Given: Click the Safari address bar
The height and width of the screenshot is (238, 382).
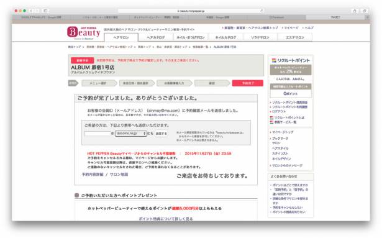Looking at the screenshot, I should pyautogui.click(x=191, y=11).
